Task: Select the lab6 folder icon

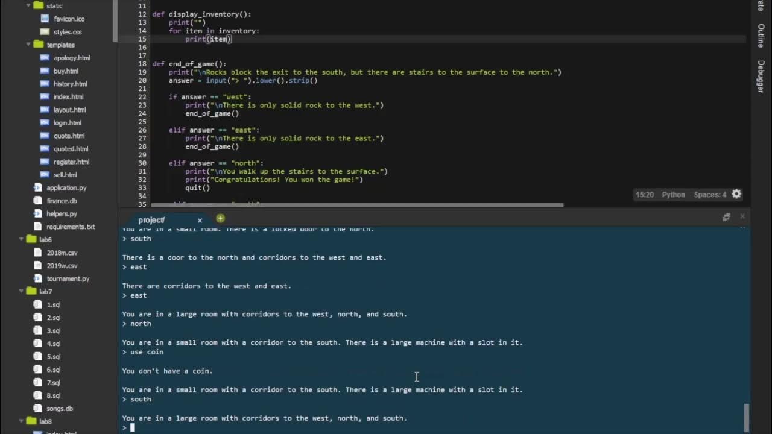Action: tap(31, 239)
